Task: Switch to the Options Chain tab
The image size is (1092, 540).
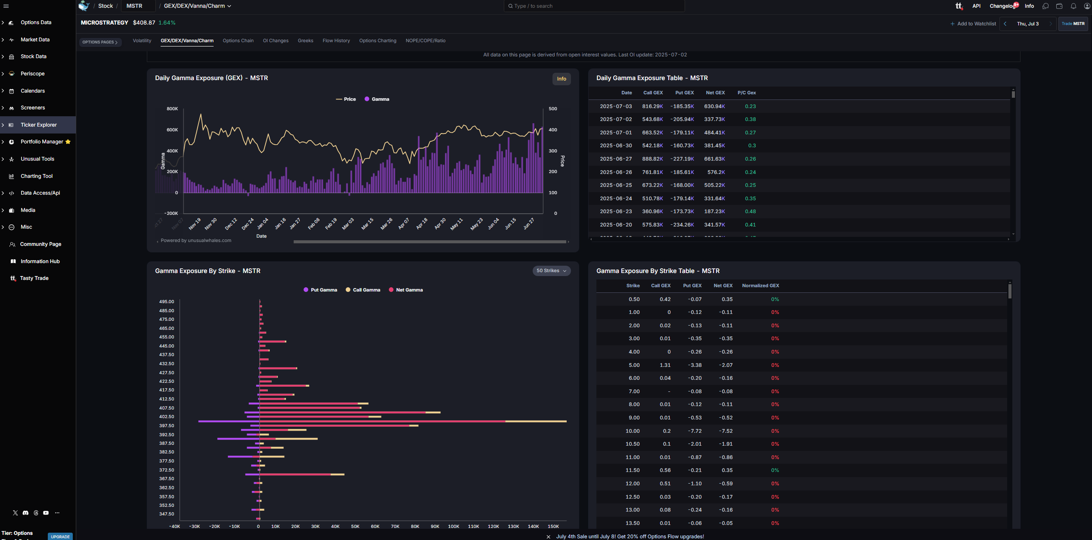Action: tap(238, 40)
